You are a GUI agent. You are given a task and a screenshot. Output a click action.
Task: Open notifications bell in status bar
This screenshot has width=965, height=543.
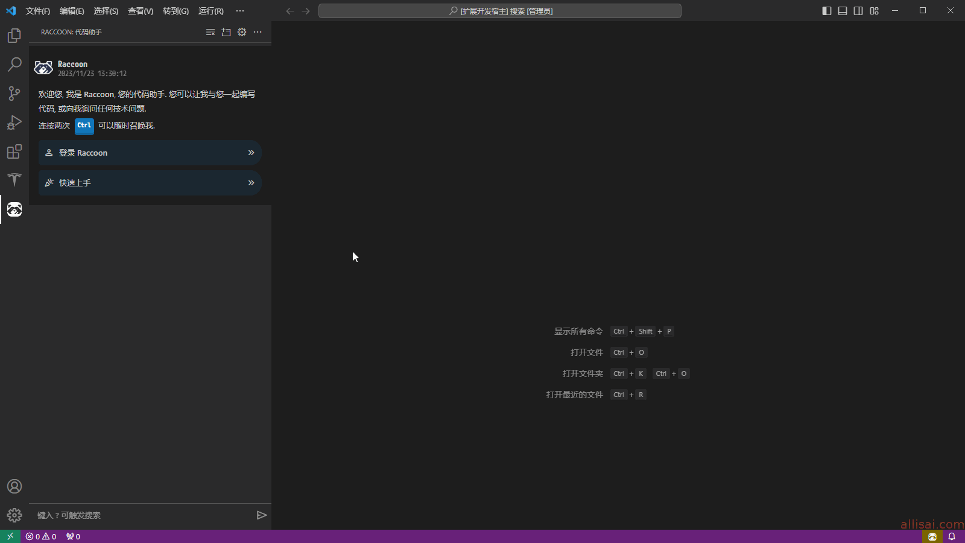[x=952, y=536]
